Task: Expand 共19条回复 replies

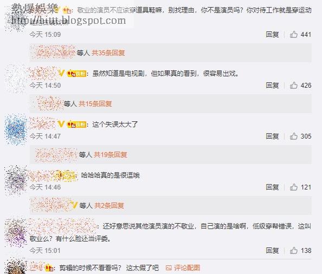Action: click(110, 154)
